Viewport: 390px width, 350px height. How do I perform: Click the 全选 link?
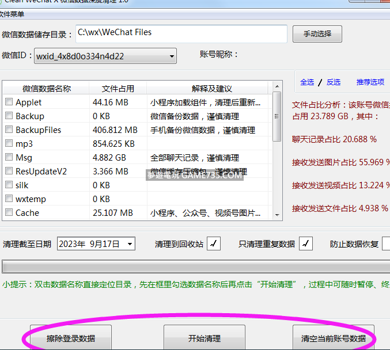click(x=307, y=82)
